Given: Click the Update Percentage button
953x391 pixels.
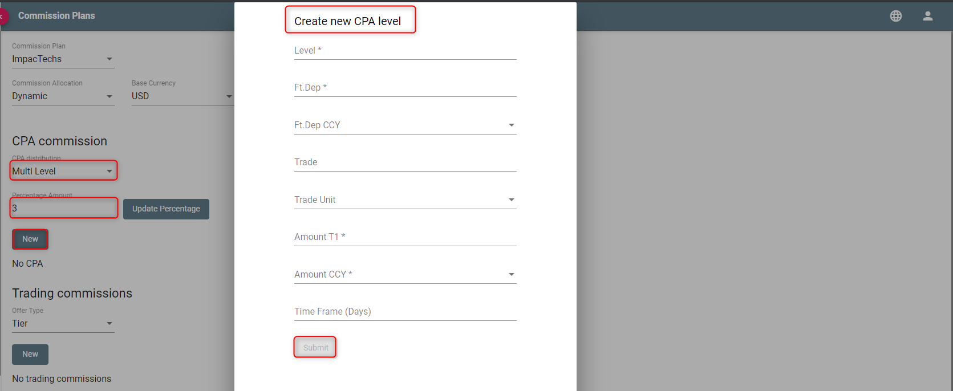Looking at the screenshot, I should click(166, 209).
